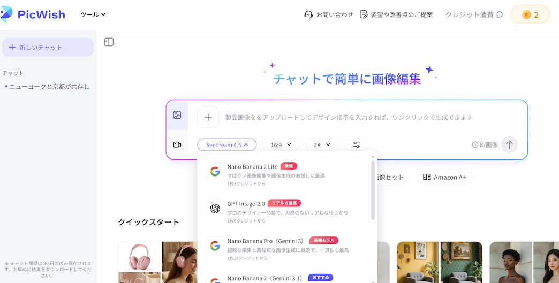The image size is (559, 283).
Task: Click the Google icon for Nano Banana Pro
Action: point(215,246)
